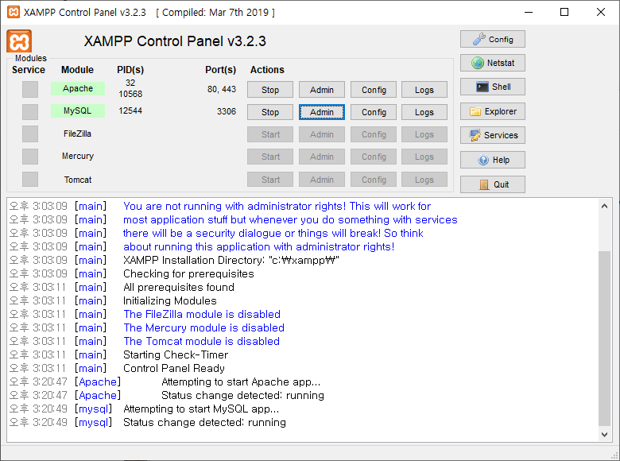Click the XAMPP title bar icon

coord(14,12)
